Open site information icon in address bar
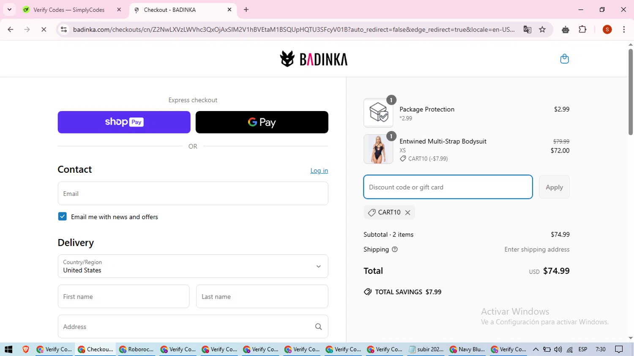 (64, 30)
